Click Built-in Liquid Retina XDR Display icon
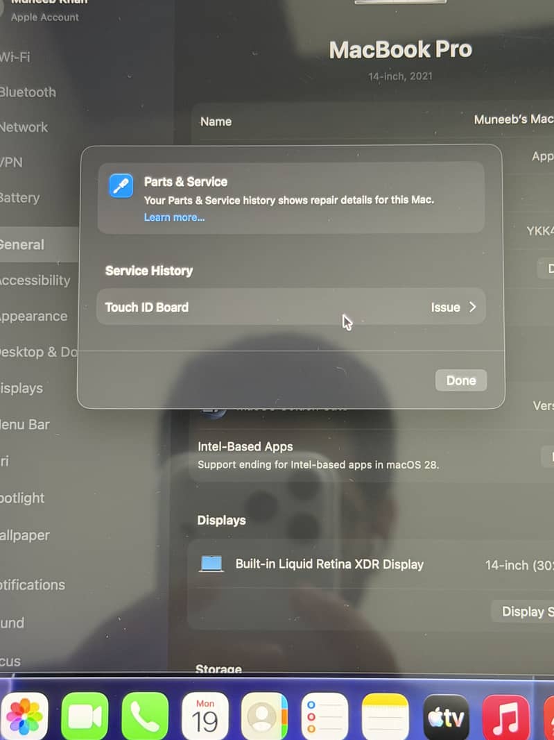The height and width of the screenshot is (740, 554). pyautogui.click(x=211, y=564)
